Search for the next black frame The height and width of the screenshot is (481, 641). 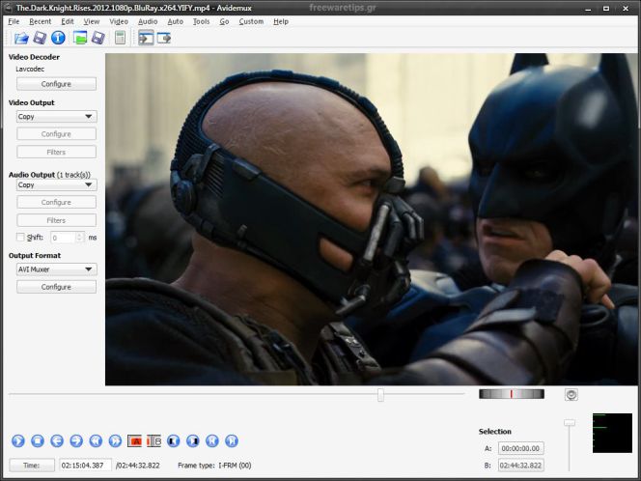click(x=193, y=440)
